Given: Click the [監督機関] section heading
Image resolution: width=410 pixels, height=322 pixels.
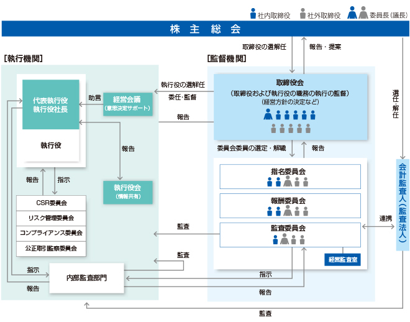Looking at the screenshot, I should tap(226, 58).
